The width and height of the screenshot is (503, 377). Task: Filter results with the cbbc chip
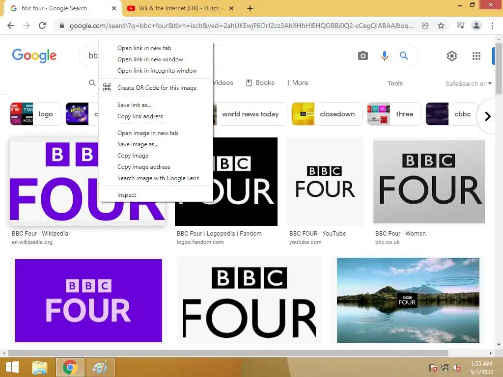[x=452, y=114]
